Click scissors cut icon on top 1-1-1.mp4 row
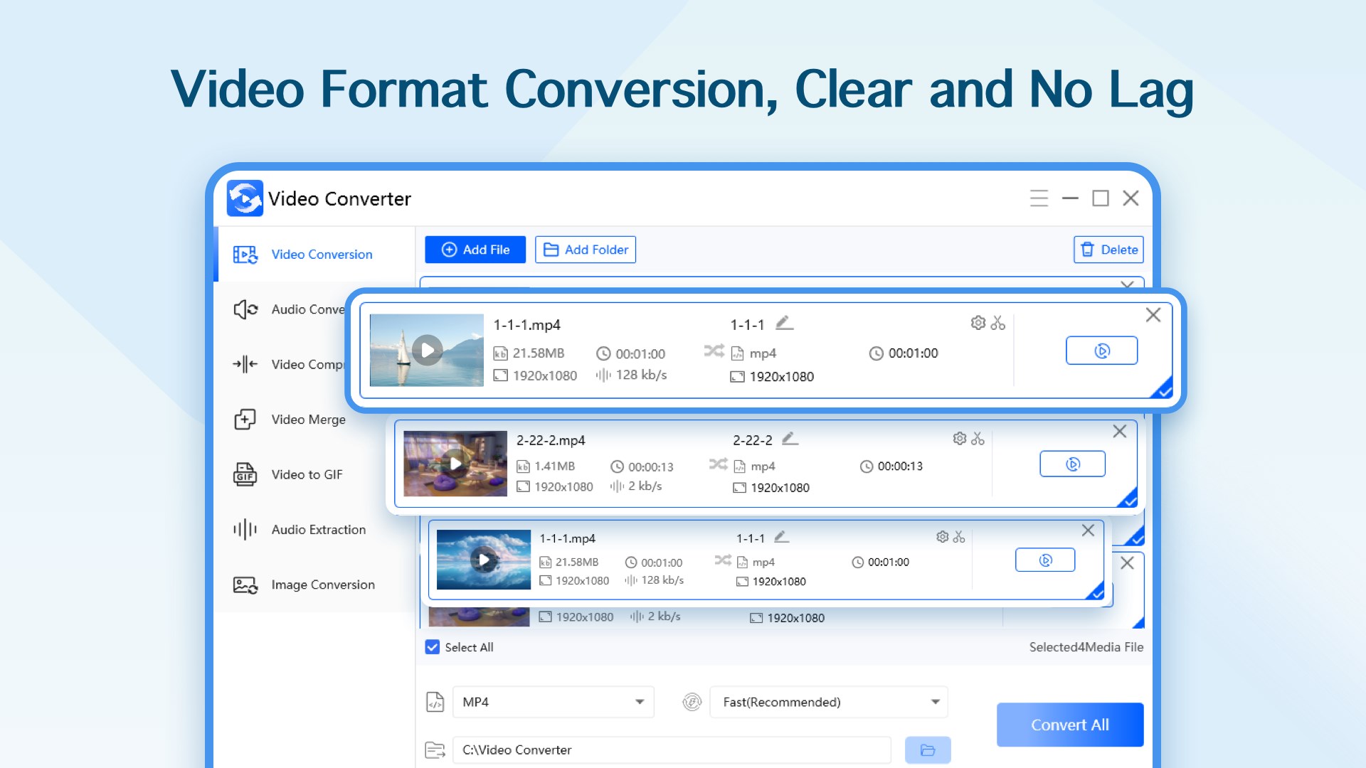The width and height of the screenshot is (1366, 768). [998, 323]
